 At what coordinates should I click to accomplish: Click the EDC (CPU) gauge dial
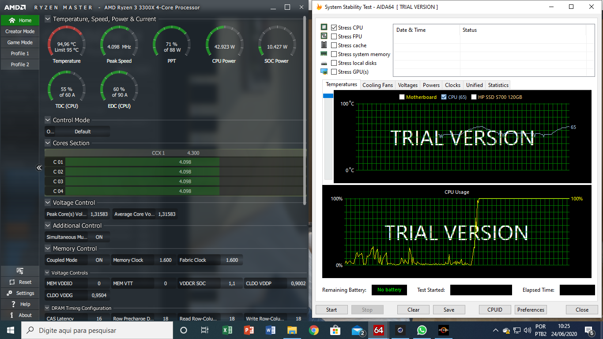click(x=119, y=87)
